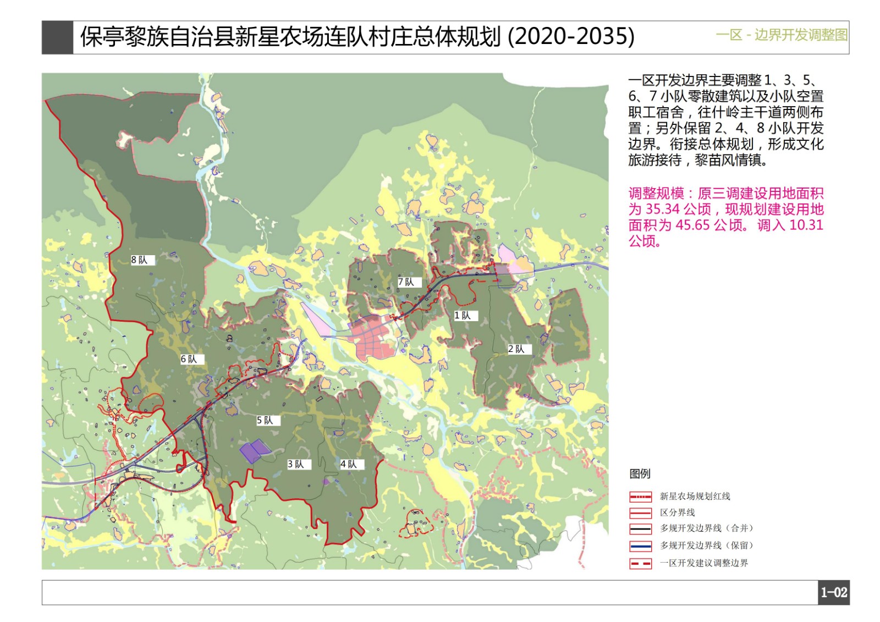Image resolution: width=880 pixels, height=622 pixels.
Task: Click the 1队 map label
Action: [466, 316]
